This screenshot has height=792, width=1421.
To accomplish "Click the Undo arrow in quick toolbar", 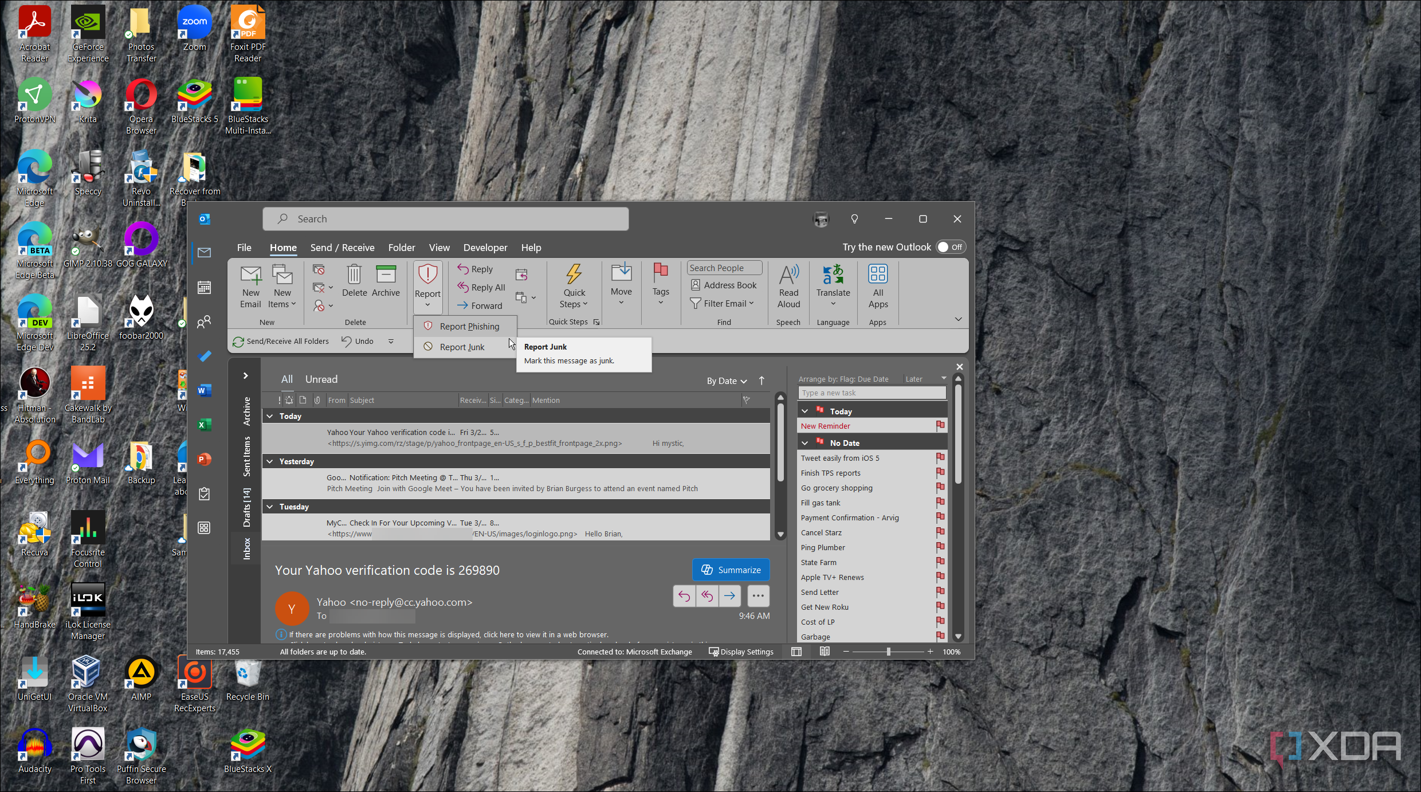I will tap(347, 341).
